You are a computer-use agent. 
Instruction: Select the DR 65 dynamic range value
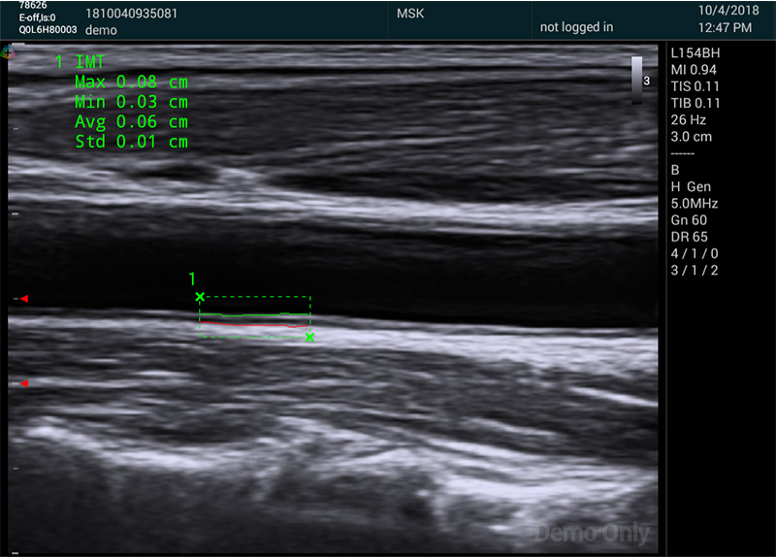pyautogui.click(x=690, y=237)
